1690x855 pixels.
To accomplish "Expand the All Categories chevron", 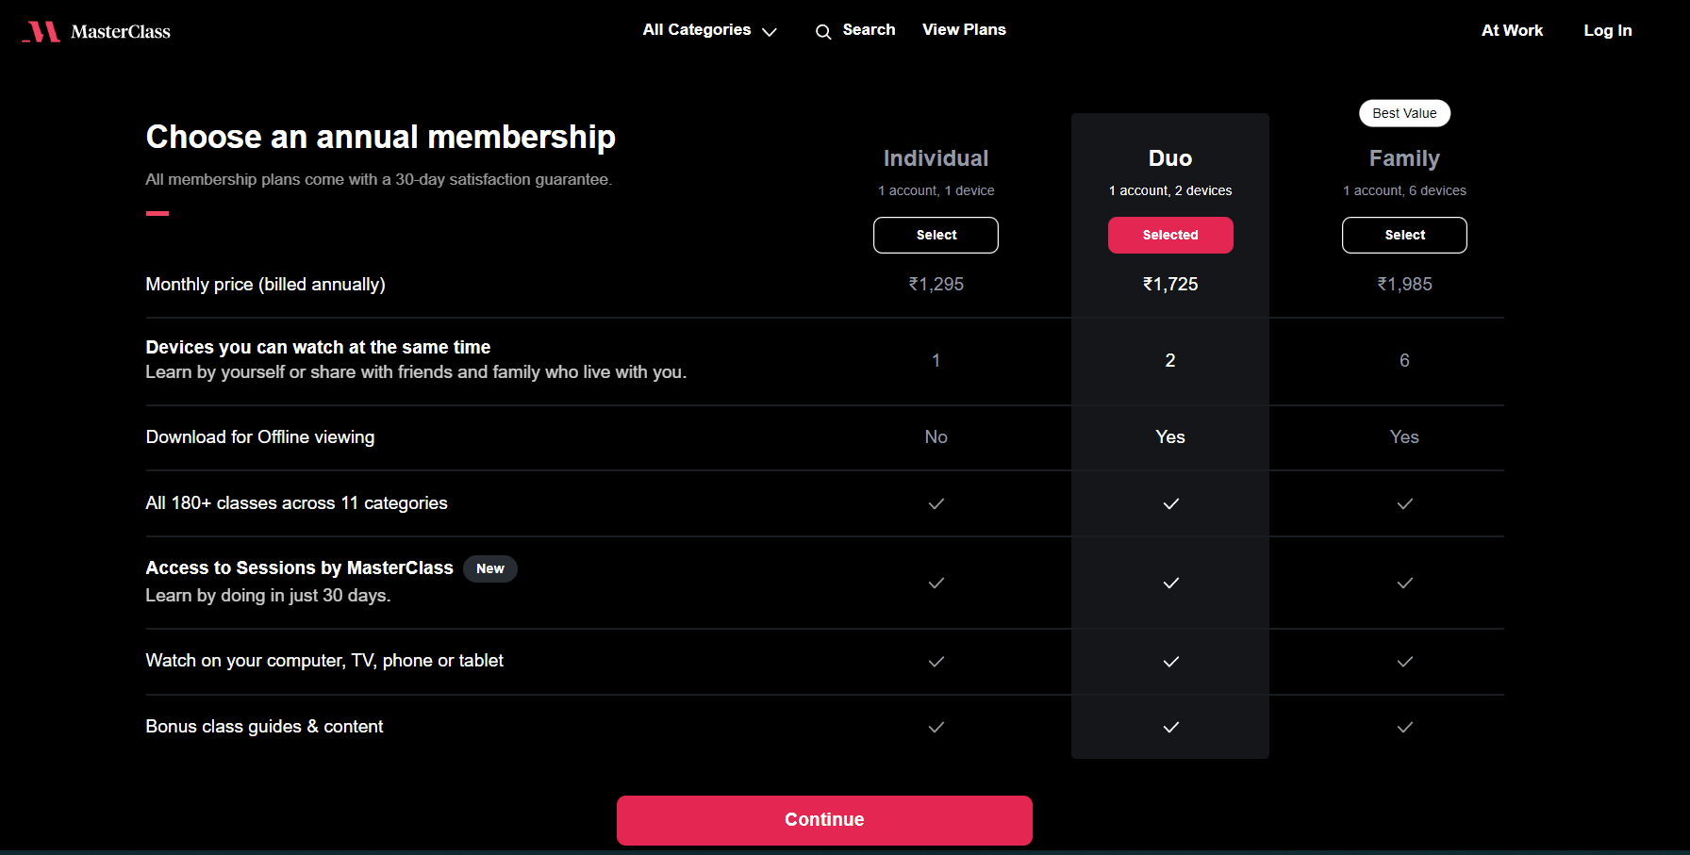I will (770, 32).
